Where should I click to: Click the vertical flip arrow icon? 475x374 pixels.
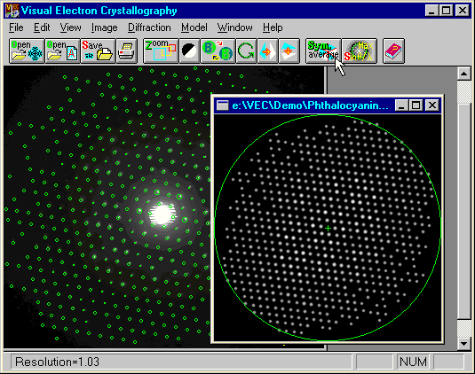point(289,51)
